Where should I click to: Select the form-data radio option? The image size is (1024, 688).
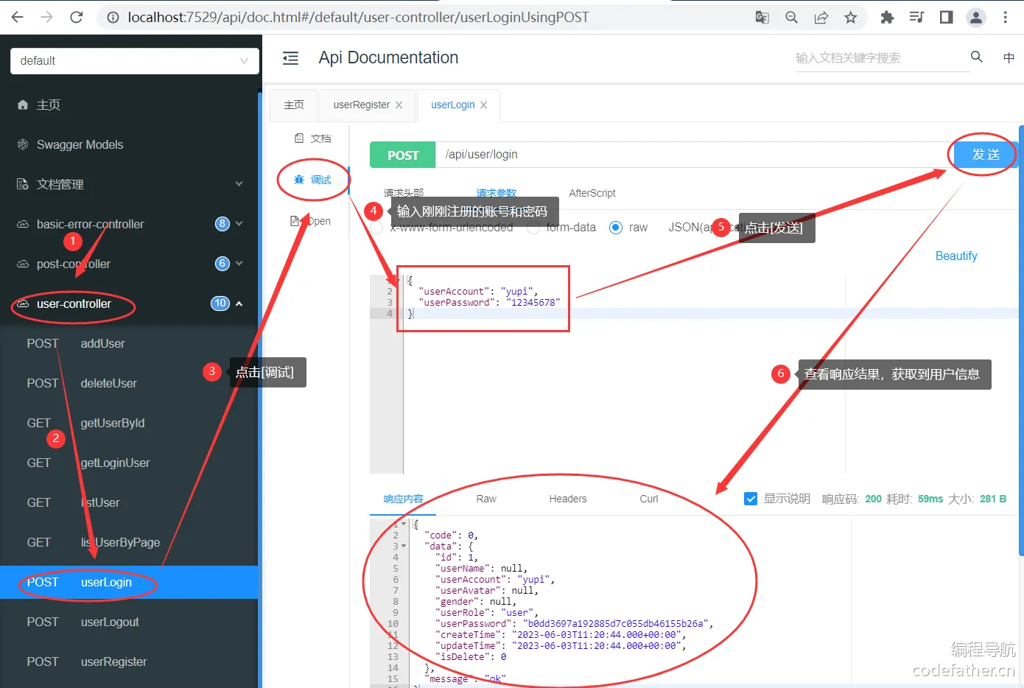pyautogui.click(x=533, y=228)
